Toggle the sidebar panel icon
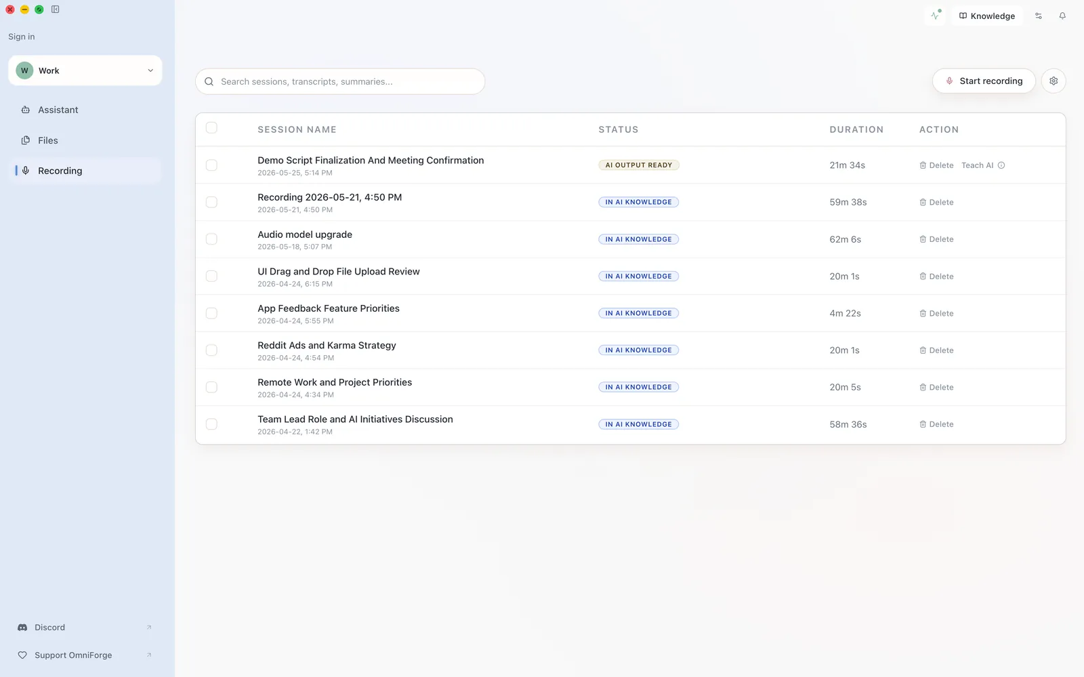 (56, 9)
